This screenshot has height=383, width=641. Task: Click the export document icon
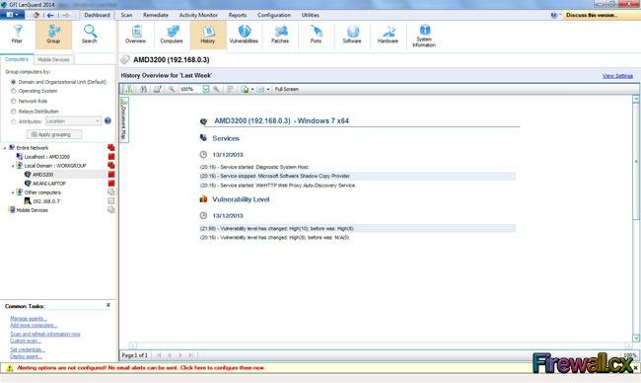(x=245, y=89)
